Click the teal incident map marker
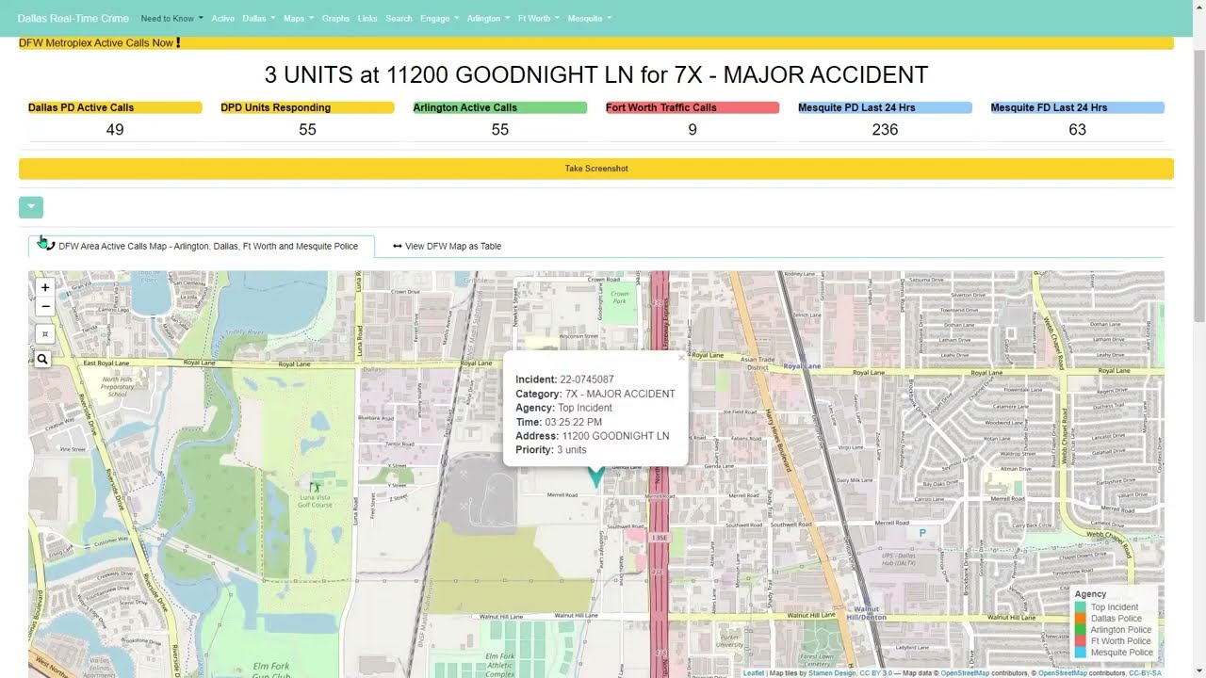Viewport: 1206px width, 678px height. 595,476
